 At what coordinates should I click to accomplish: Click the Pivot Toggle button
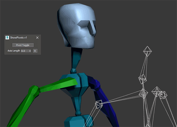pyautogui.click(x=23, y=45)
